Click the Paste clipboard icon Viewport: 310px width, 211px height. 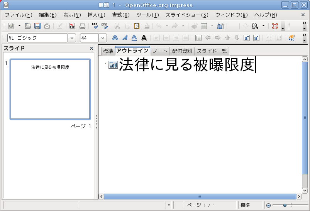[x=137, y=26]
